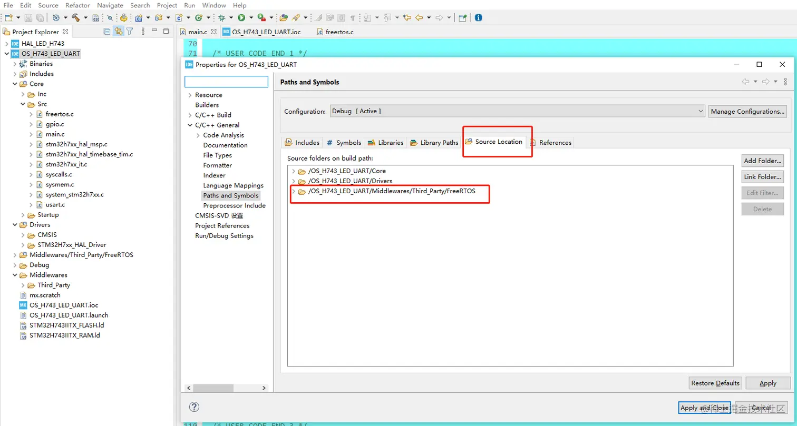Click the Apply button
797x426 pixels.
click(x=768, y=383)
